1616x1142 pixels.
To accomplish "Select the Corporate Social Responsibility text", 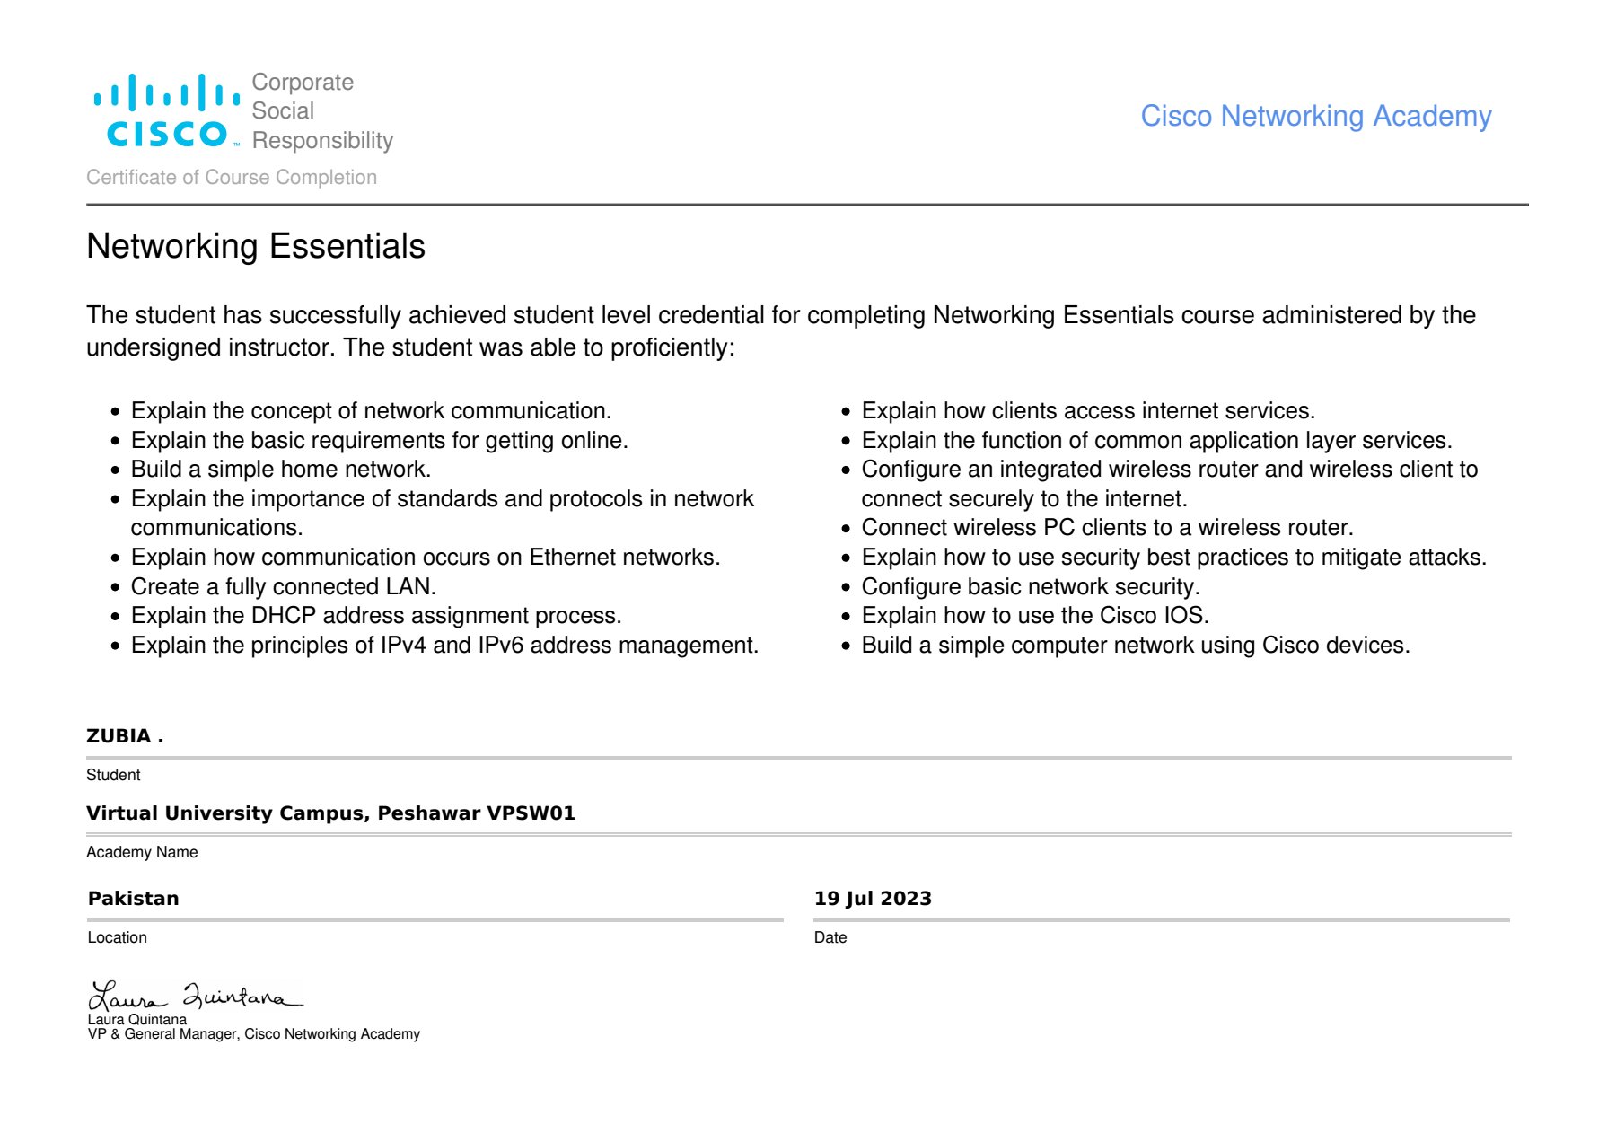I will coord(322,111).
